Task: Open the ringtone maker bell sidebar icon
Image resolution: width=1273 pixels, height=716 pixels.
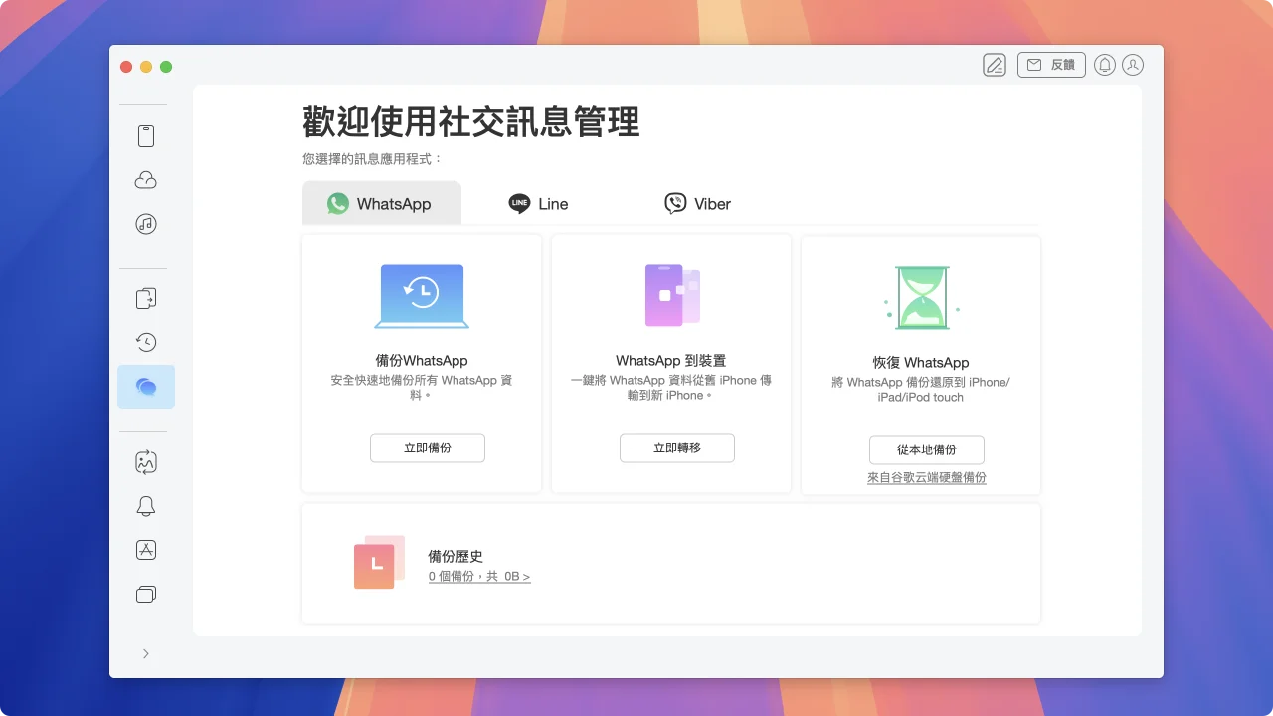Action: click(x=146, y=506)
